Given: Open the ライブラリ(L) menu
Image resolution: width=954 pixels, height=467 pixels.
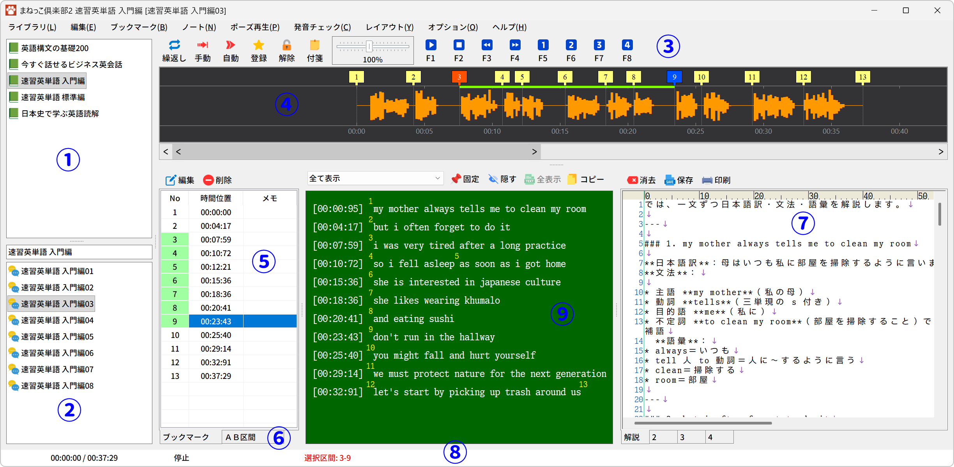Looking at the screenshot, I should tap(32, 27).
